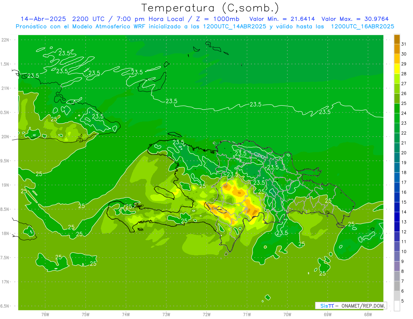Click the '19N' latitude axis label
Image resolution: width=413 pixels, height=319 pixels.
click(6, 185)
